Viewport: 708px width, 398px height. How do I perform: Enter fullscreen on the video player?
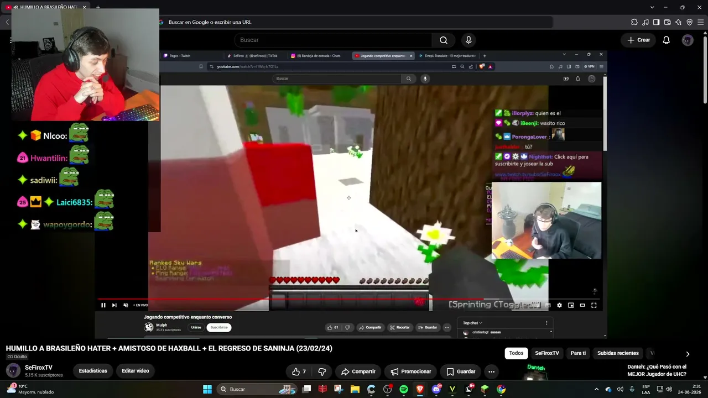click(594, 305)
